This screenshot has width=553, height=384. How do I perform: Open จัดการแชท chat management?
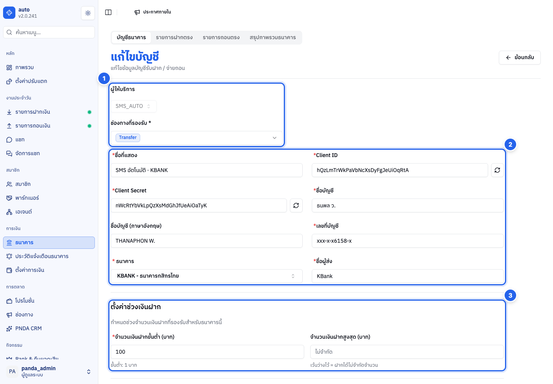coord(49,154)
